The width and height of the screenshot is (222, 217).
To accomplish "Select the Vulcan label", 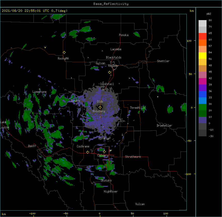I will coord(140,204).
